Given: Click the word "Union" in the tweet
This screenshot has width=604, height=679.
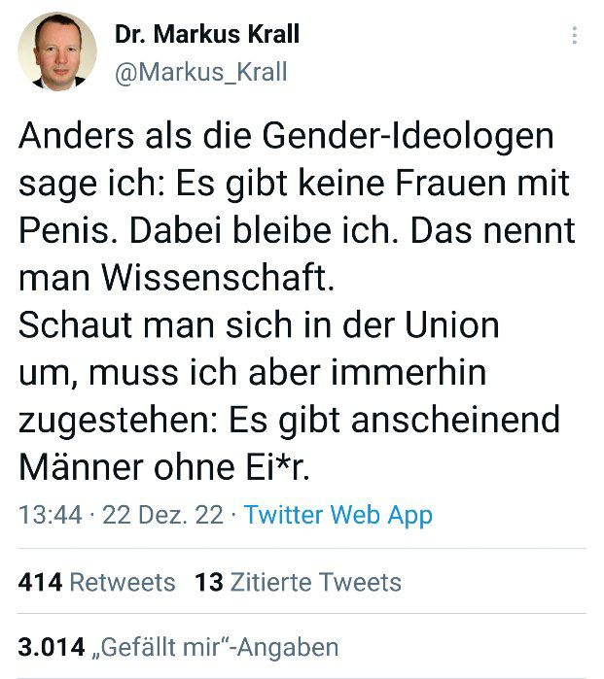Looking at the screenshot, I should coord(451,324).
